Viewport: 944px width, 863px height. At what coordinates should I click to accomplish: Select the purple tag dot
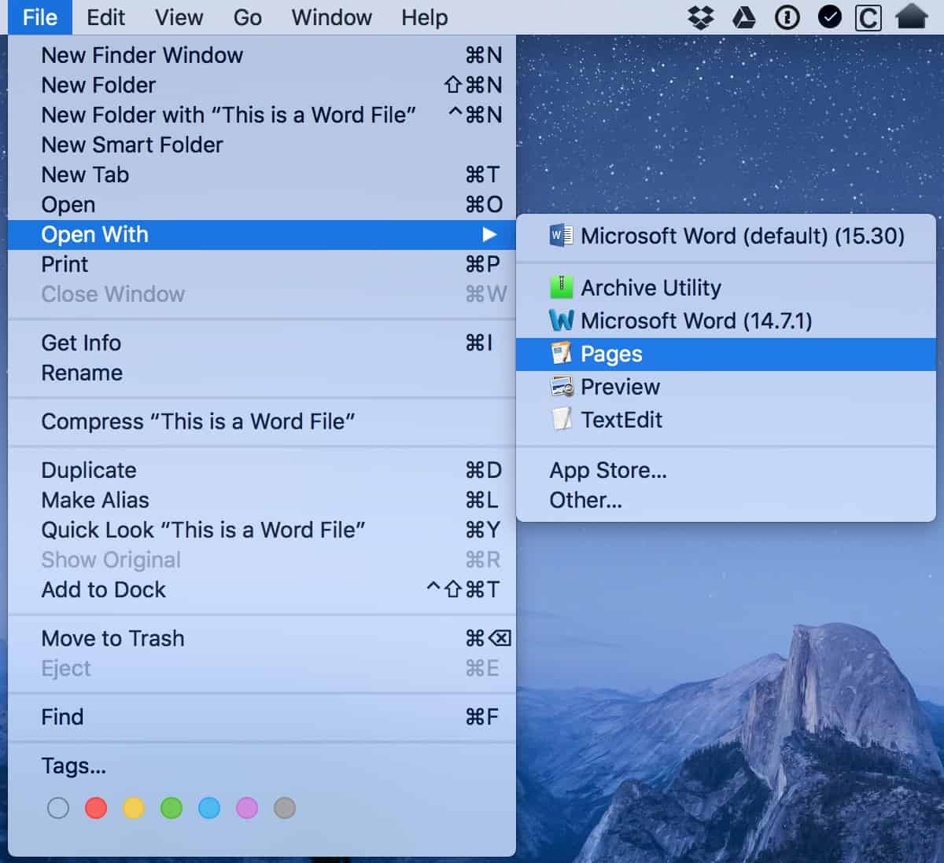click(247, 808)
